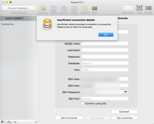Dismiss the alert with OK
The image size is (154, 124).
[x=106, y=35]
